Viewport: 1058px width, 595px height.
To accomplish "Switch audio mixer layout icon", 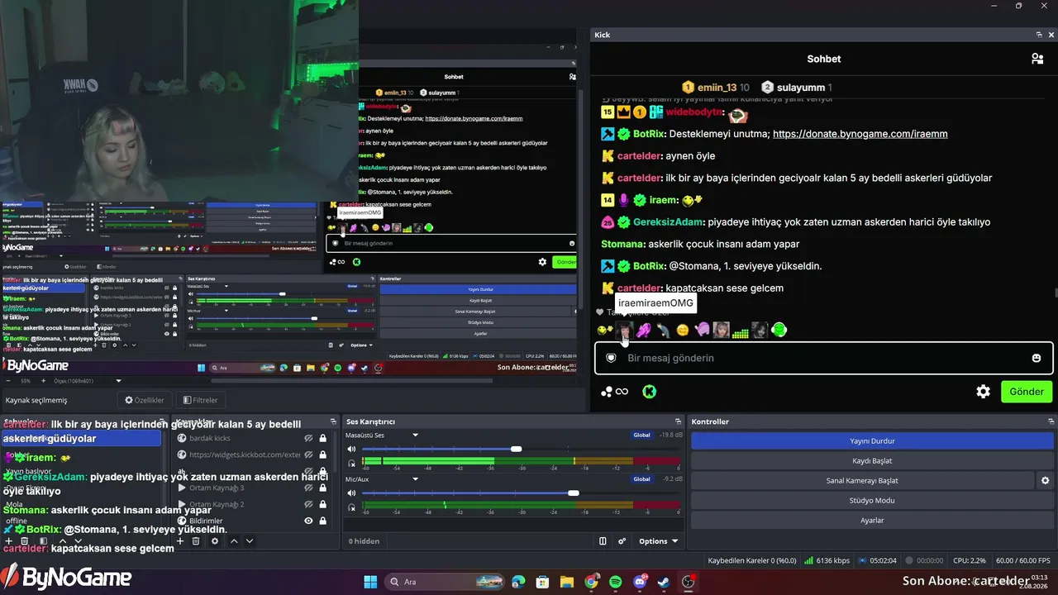I will 603,541.
